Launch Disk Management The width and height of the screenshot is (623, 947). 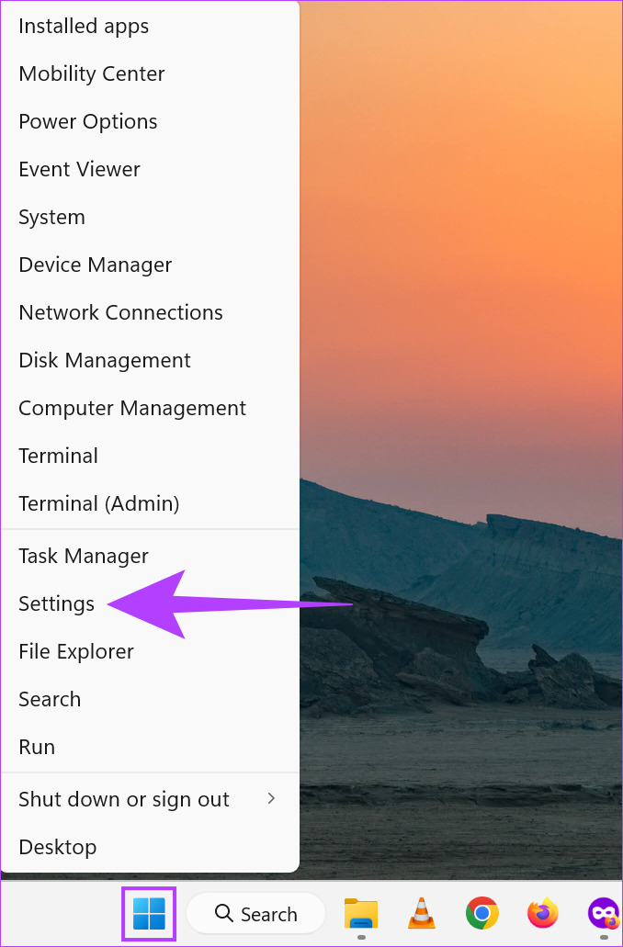tap(150, 360)
